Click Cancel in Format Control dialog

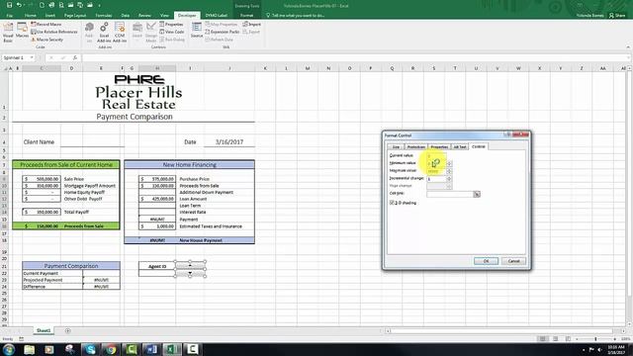click(x=513, y=261)
